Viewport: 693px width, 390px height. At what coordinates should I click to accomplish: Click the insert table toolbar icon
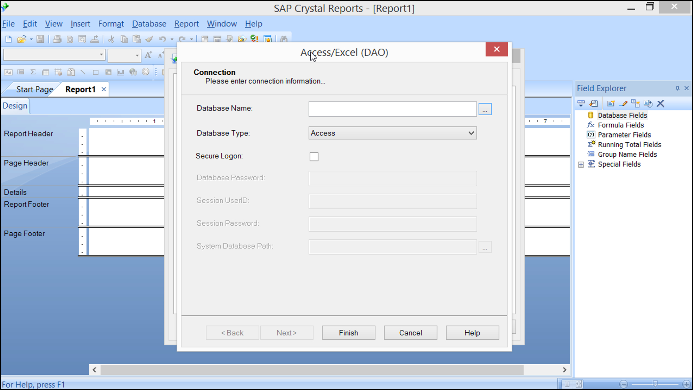point(46,72)
